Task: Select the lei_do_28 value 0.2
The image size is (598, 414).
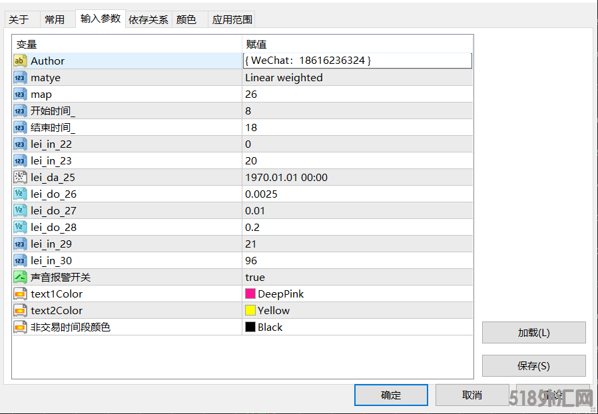Action: [x=252, y=228]
